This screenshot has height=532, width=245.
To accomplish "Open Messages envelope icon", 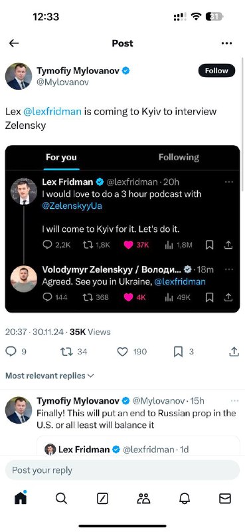I will click(225, 498).
